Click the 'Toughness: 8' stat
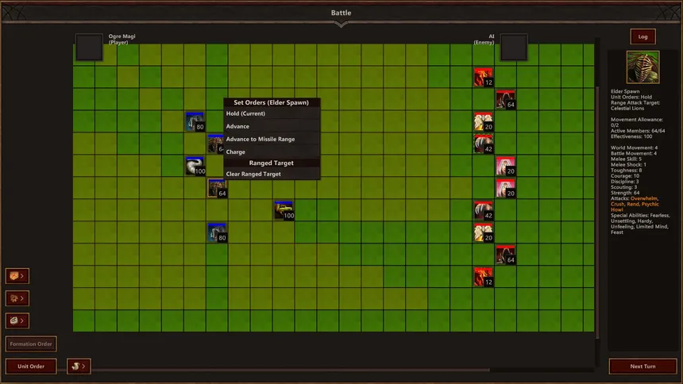This screenshot has height=384, width=683. pos(626,171)
